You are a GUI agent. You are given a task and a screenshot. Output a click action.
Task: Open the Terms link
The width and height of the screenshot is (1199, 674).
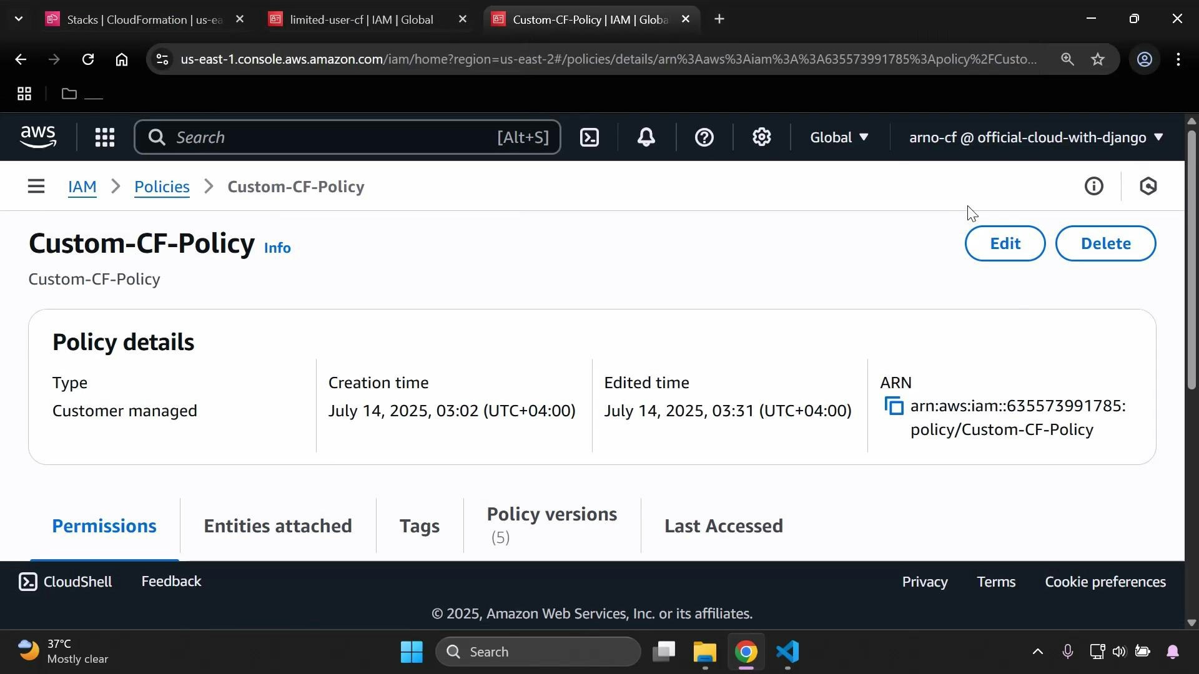[996, 582]
